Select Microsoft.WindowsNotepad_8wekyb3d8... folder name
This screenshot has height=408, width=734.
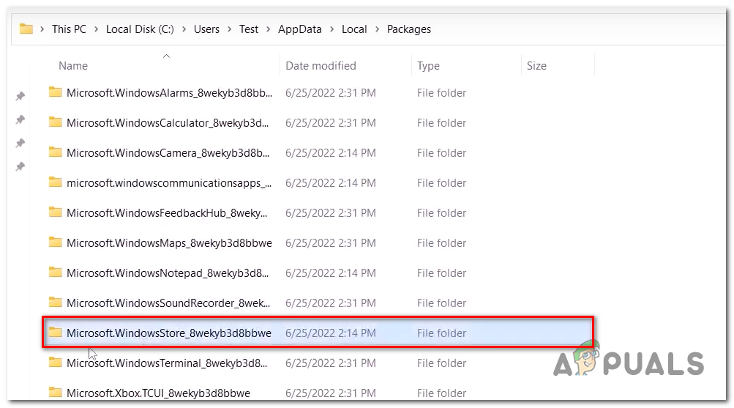pos(168,272)
